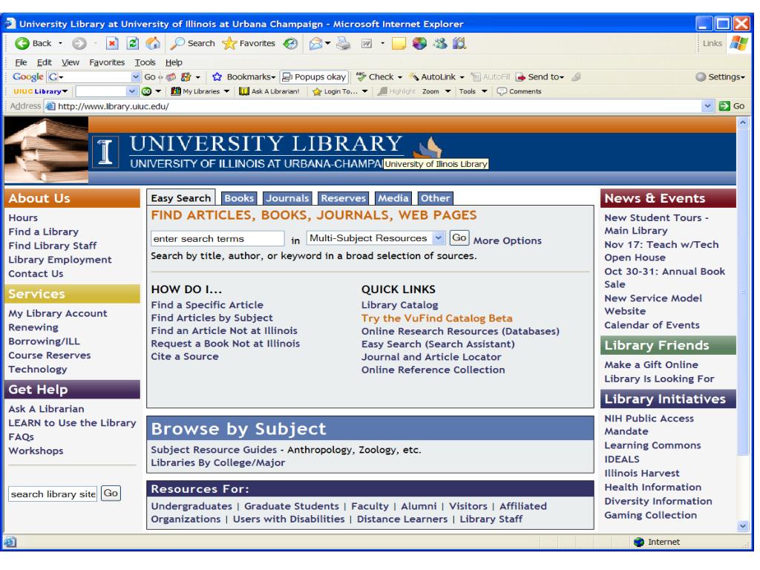760x570 pixels.
Task: Switch to the Reserves search tab
Action: click(343, 197)
